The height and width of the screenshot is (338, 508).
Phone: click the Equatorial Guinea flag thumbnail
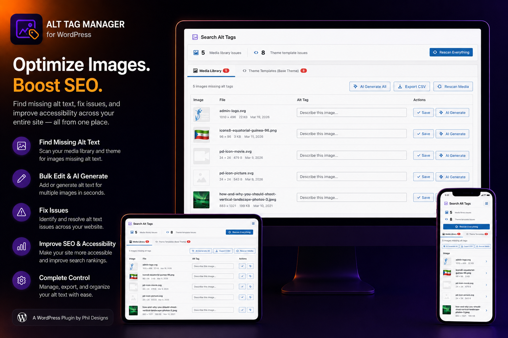click(447, 273)
